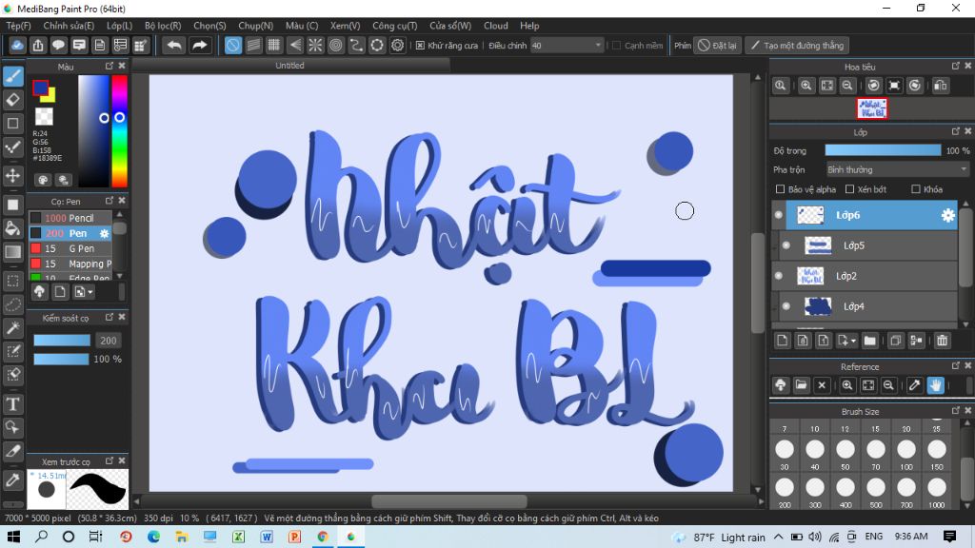Open Tệp(F) menu
Screen dimensions: 975x548
pos(19,26)
